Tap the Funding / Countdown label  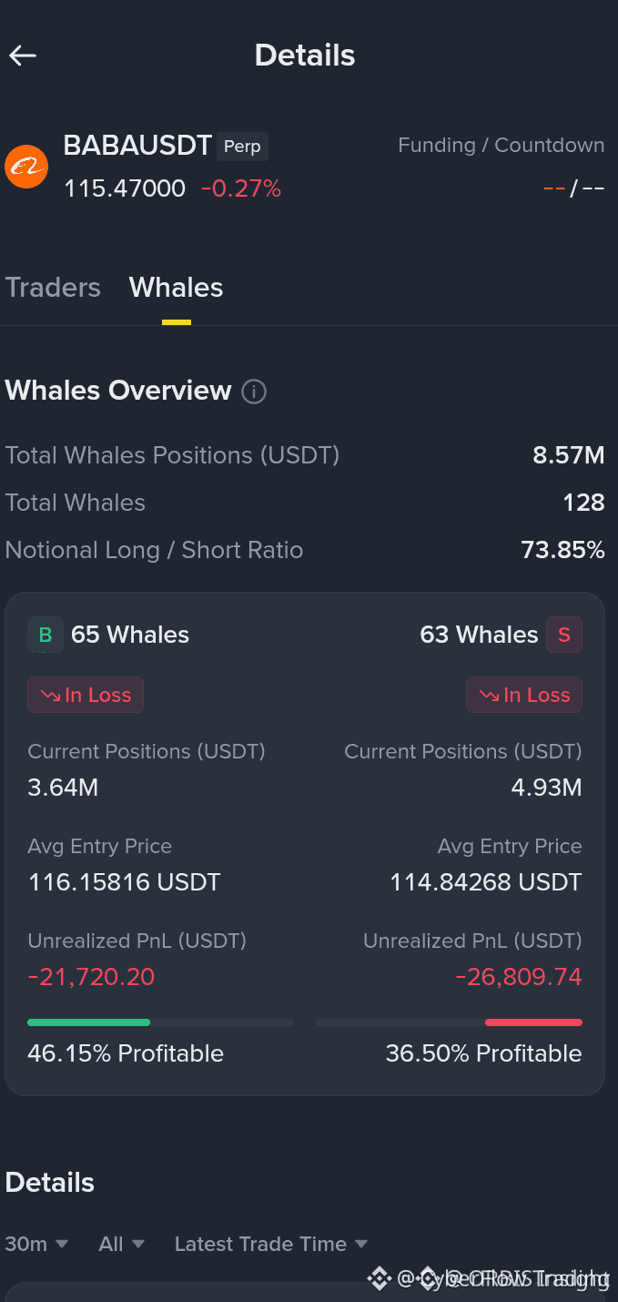[501, 146]
